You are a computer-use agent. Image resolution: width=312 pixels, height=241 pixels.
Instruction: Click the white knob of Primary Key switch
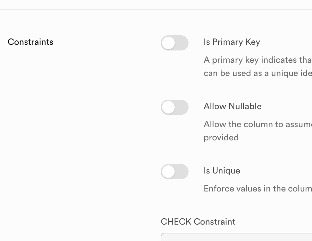tap(169, 43)
